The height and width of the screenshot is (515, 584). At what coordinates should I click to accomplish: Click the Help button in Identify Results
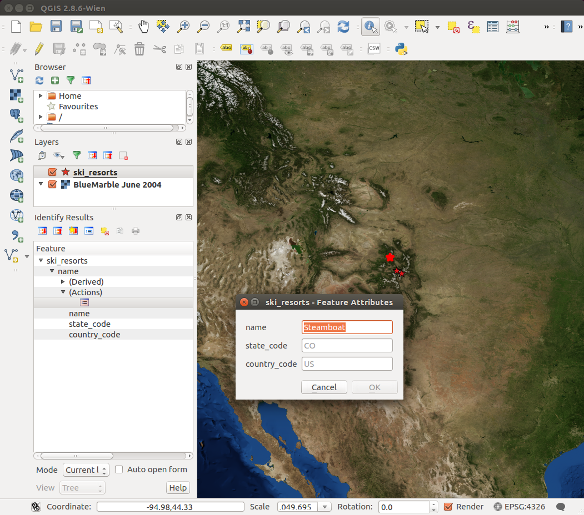pyautogui.click(x=178, y=488)
